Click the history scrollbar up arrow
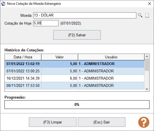This screenshot has width=154, height=131. pyautogui.click(x=147, y=56)
